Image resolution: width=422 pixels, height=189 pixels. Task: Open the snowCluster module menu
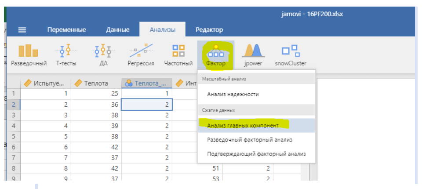tap(291, 55)
